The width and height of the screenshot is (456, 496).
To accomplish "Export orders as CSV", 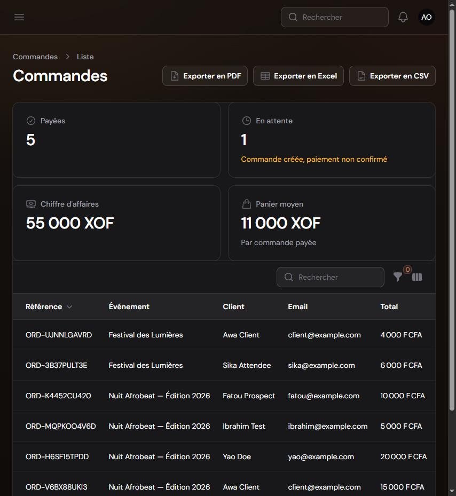I will tap(392, 76).
